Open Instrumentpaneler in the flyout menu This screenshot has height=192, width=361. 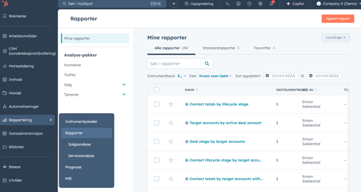87,122
